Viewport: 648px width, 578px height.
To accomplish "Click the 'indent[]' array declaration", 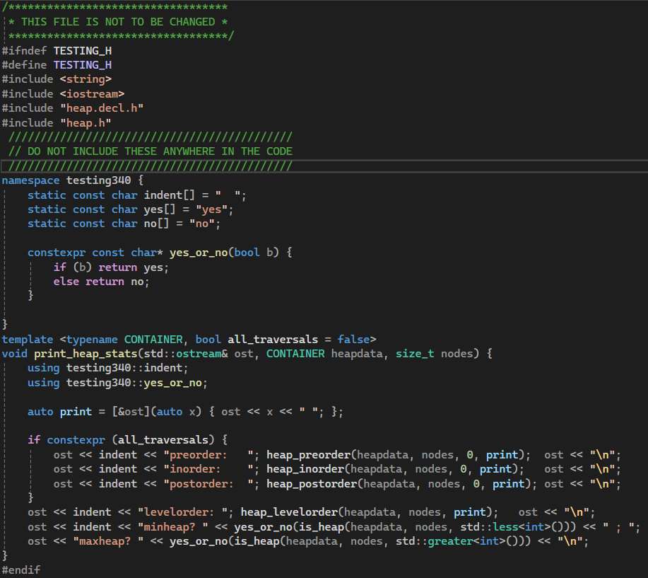I will (x=169, y=195).
